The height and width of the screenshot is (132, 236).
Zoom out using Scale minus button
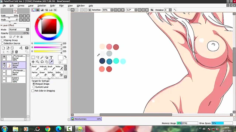click(x=21, y=16)
